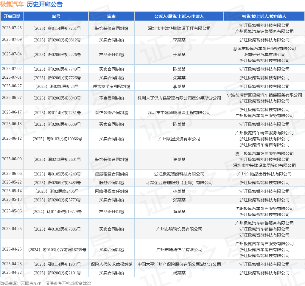
Task: Select the 公诉人/原告/上诉人/申请人 column header
Action: [179, 16]
